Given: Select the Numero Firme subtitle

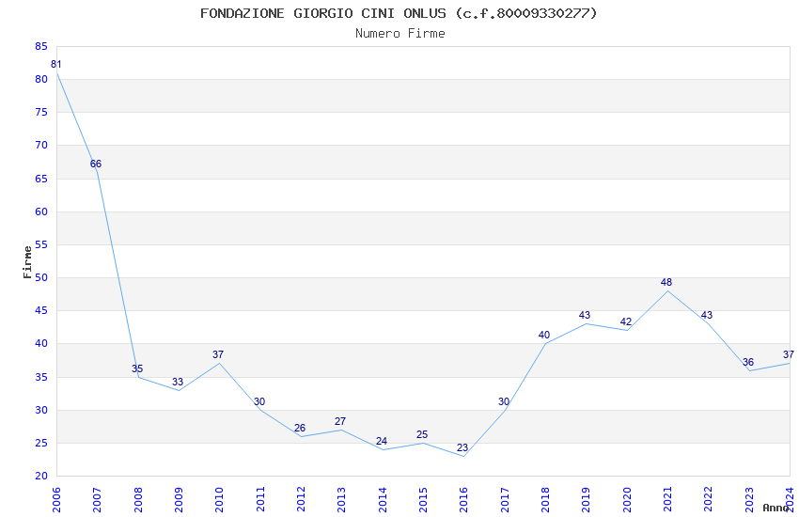Looking at the screenshot, I should click(x=400, y=34).
